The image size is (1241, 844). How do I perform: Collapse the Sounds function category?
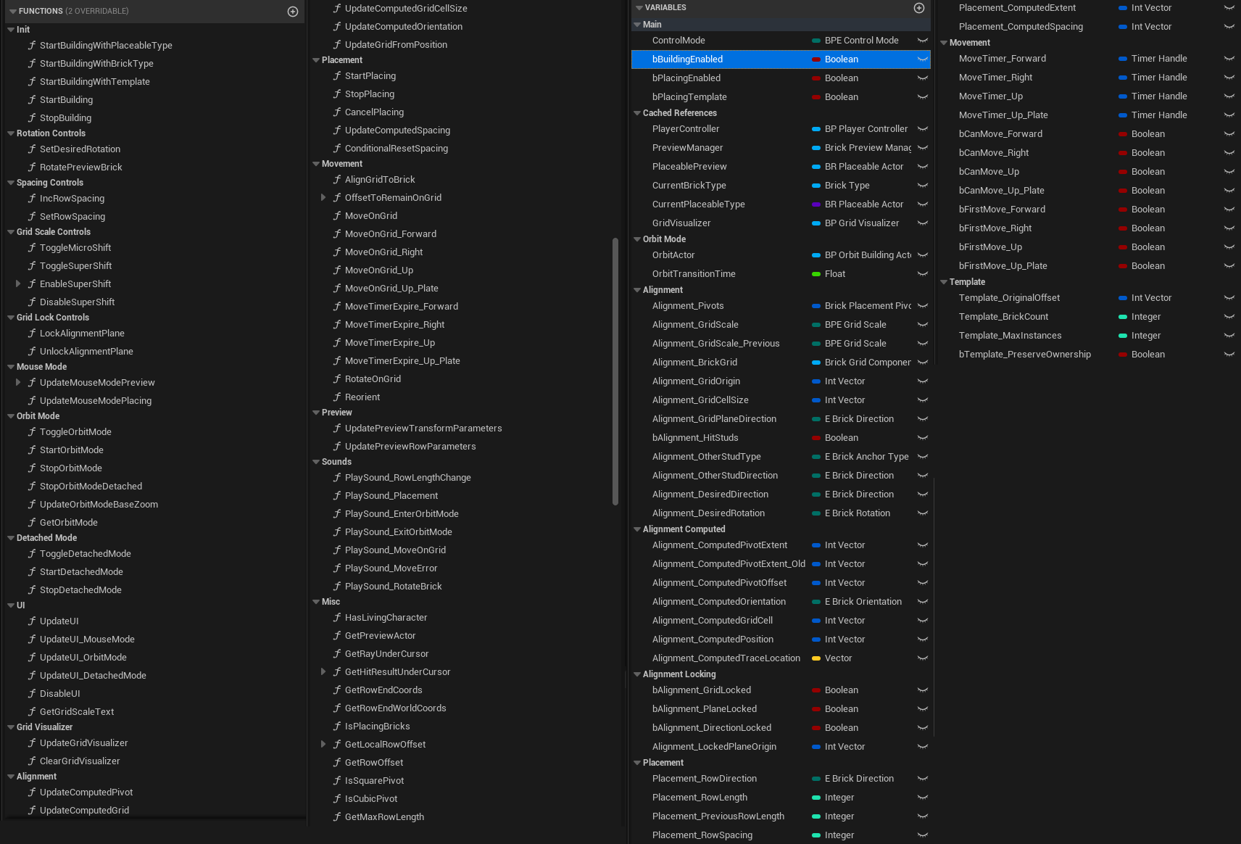(x=315, y=461)
